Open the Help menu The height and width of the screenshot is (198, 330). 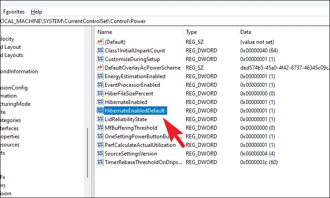(36, 12)
